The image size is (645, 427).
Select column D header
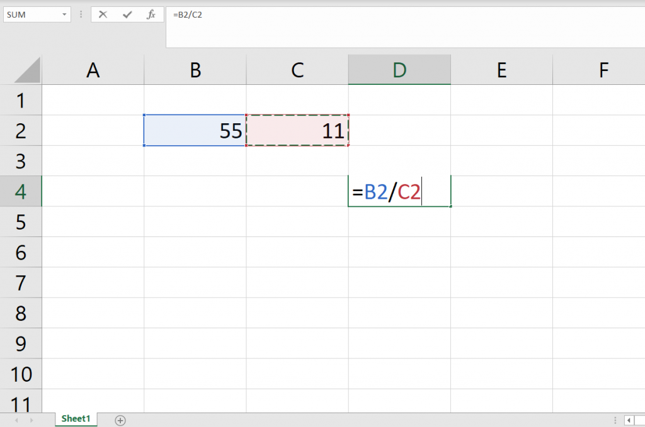pos(399,70)
